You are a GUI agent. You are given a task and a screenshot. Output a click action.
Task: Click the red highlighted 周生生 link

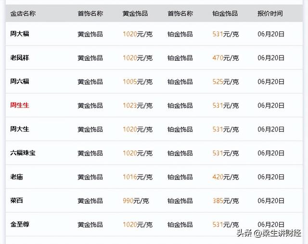[x=20, y=105]
